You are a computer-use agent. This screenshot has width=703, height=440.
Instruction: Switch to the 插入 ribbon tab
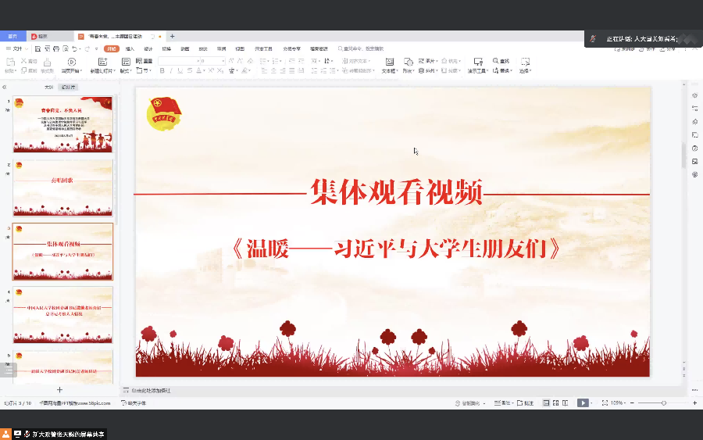click(130, 48)
